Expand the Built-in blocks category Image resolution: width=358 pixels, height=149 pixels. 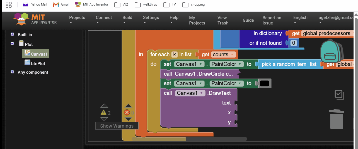coord(12,34)
